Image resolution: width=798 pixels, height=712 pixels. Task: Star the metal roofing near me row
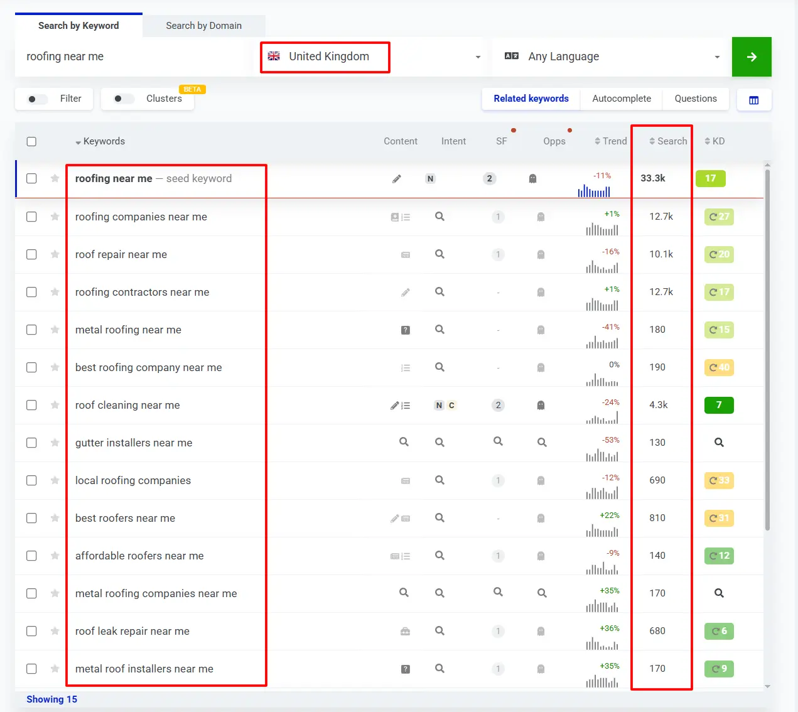click(55, 330)
